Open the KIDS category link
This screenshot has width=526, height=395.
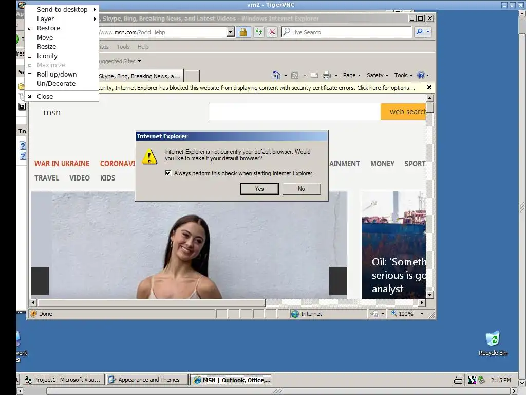pyautogui.click(x=108, y=178)
